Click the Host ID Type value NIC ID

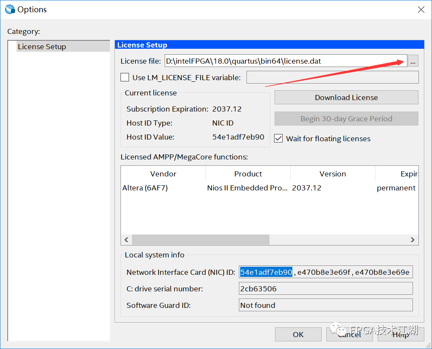pyautogui.click(x=223, y=123)
